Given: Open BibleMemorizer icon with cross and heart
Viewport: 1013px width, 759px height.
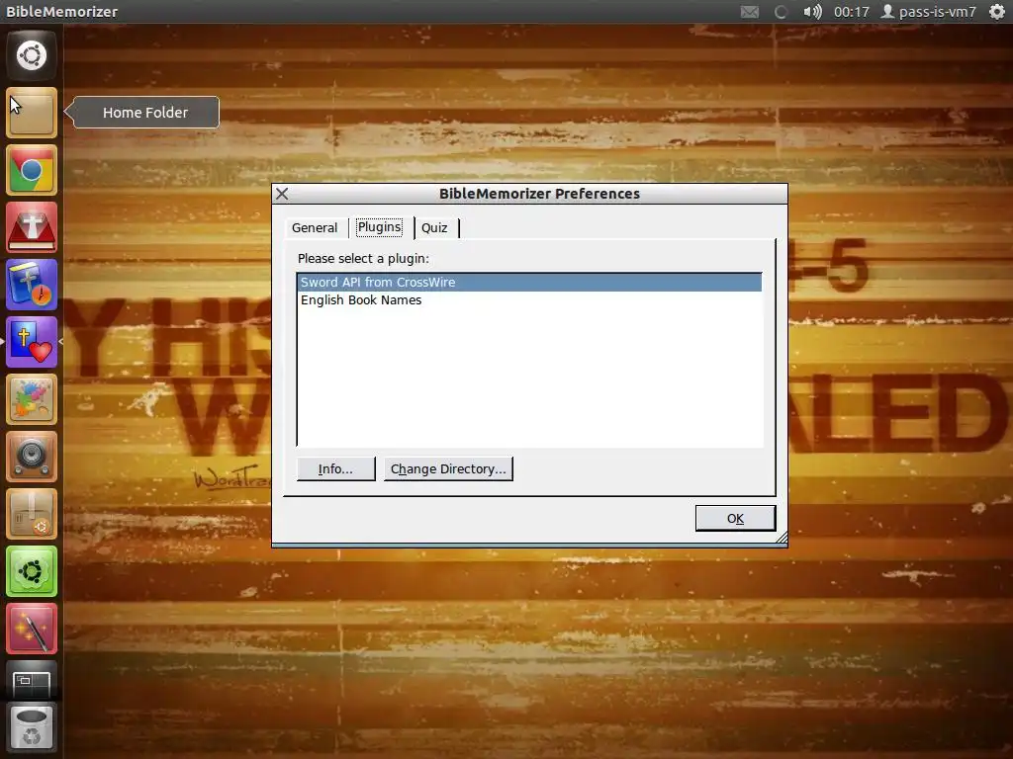Looking at the screenshot, I should pyautogui.click(x=31, y=342).
